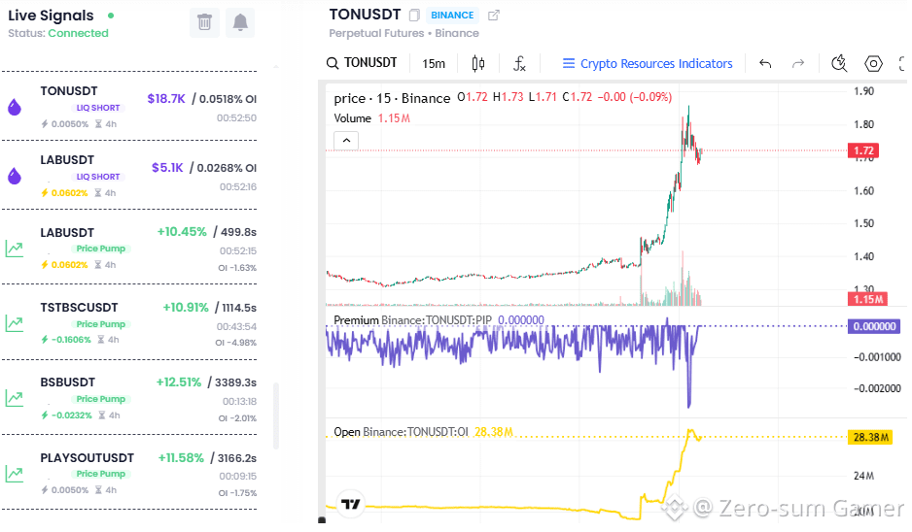The height and width of the screenshot is (532, 912).
Task: Undo last chart action arrow
Action: [x=765, y=63]
